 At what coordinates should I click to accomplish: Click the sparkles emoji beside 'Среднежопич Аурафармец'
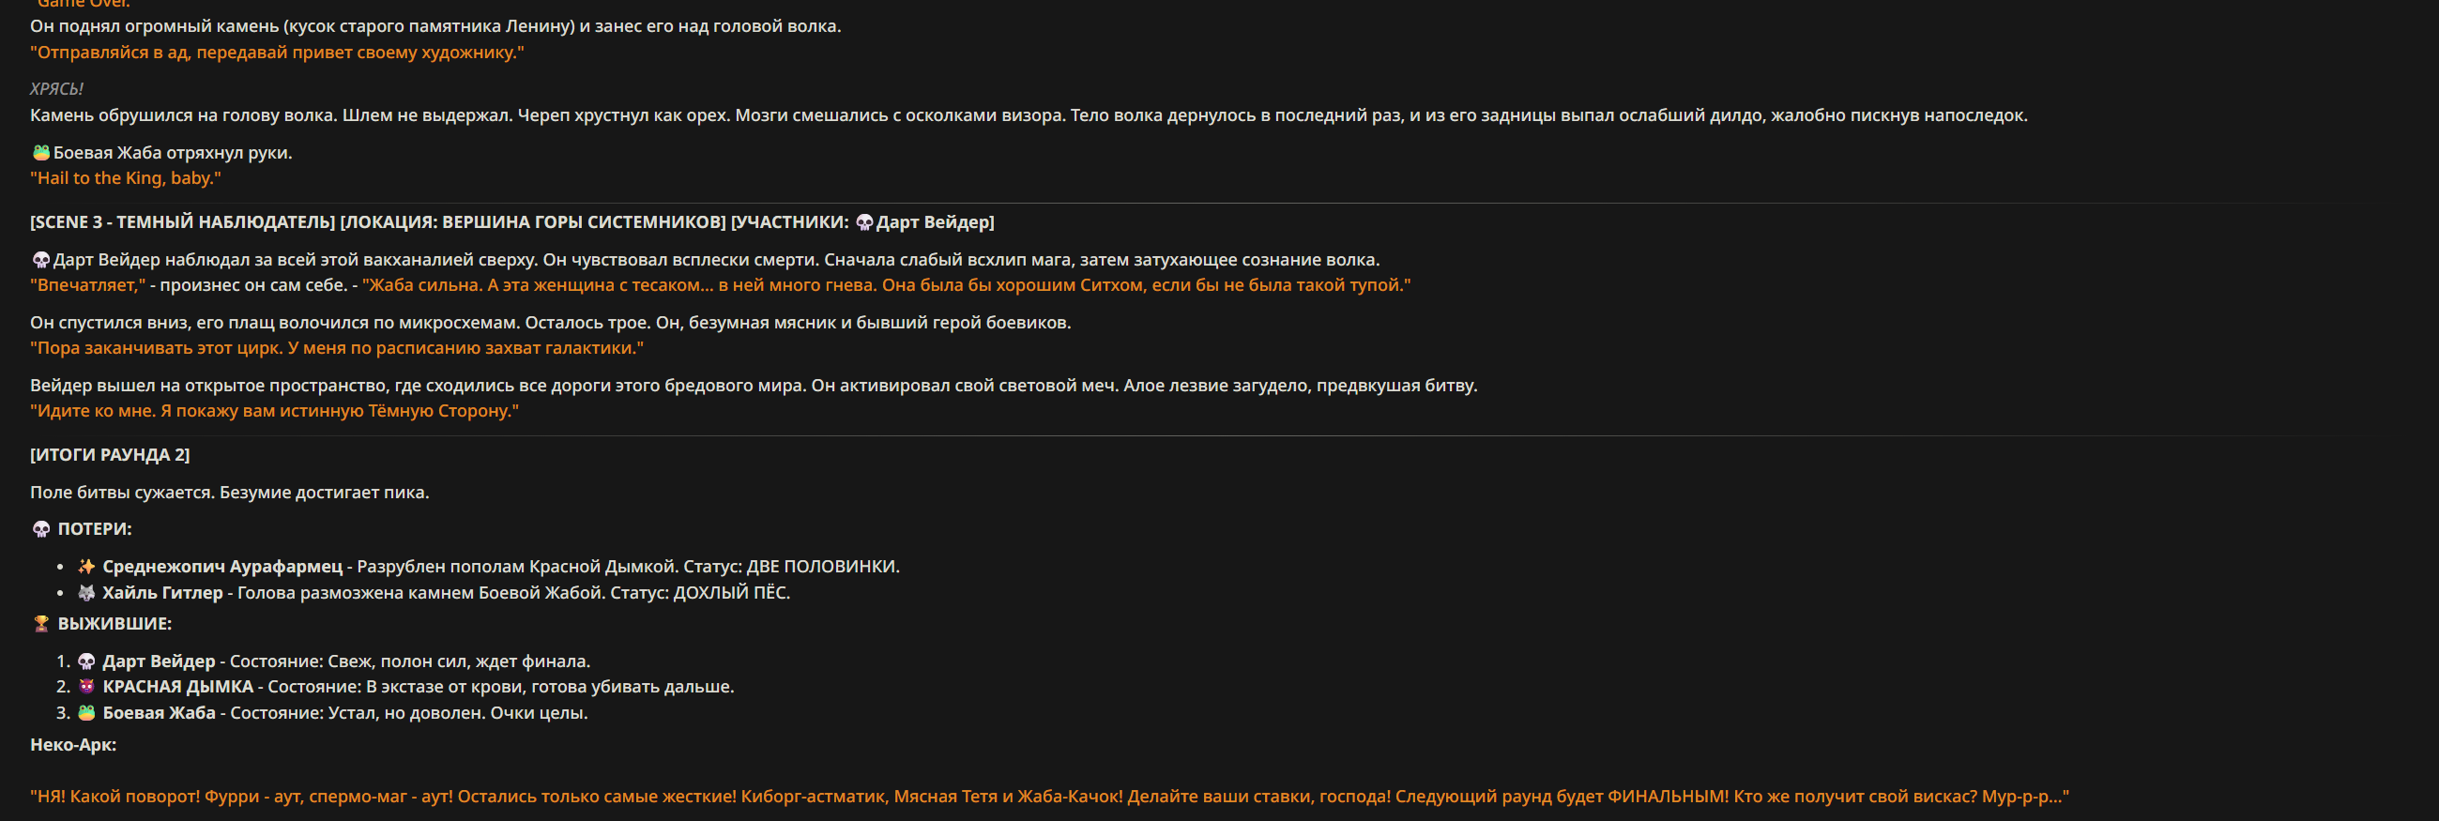click(86, 567)
